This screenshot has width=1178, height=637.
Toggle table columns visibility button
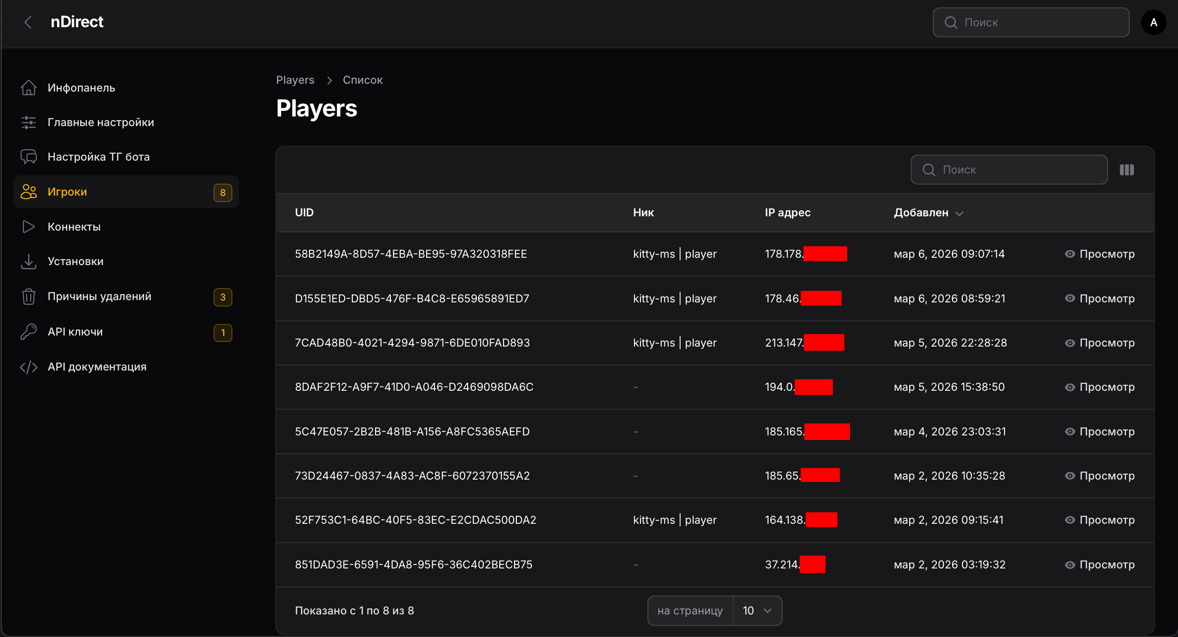[x=1127, y=170]
